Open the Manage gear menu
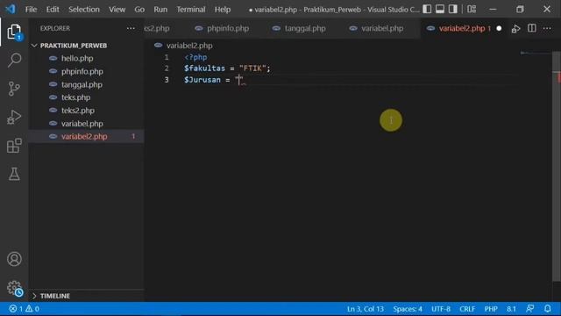The width and height of the screenshot is (561, 316). point(14,288)
